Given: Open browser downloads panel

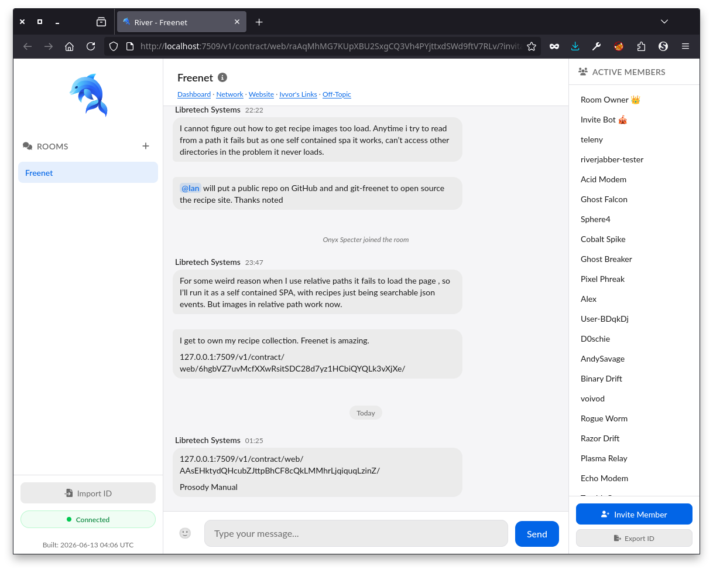Looking at the screenshot, I should (575, 46).
